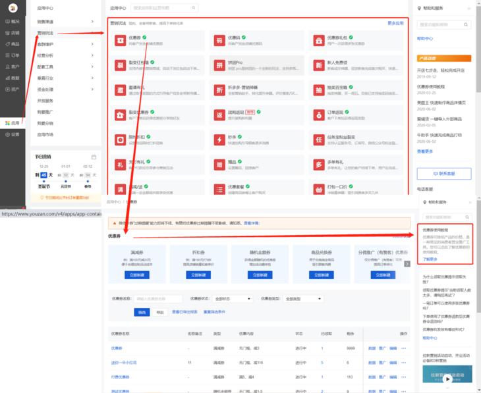
Task: Click 立即新建 under 随机金额券
Action: point(260,275)
